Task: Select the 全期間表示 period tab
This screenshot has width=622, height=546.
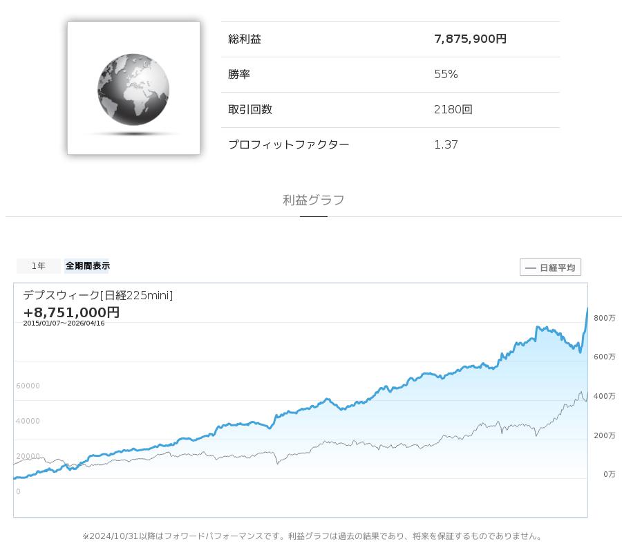Action: coord(87,266)
